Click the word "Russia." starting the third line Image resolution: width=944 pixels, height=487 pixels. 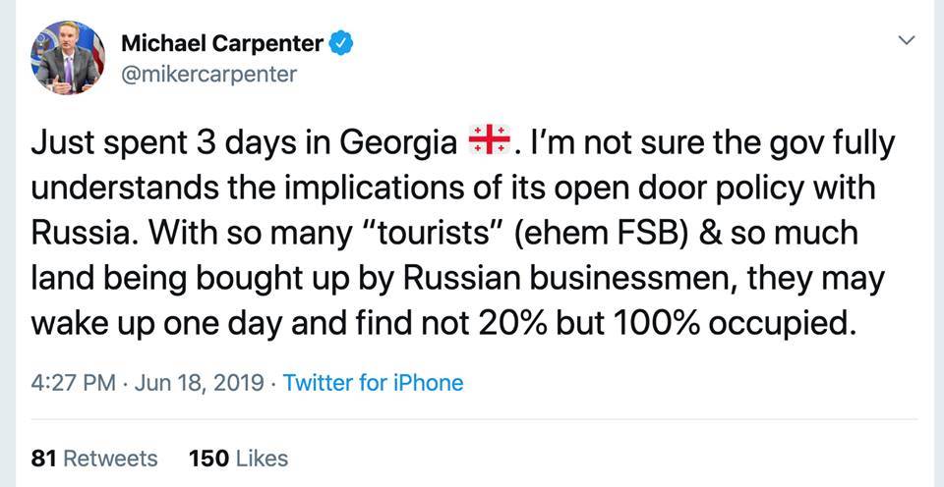click(x=86, y=234)
